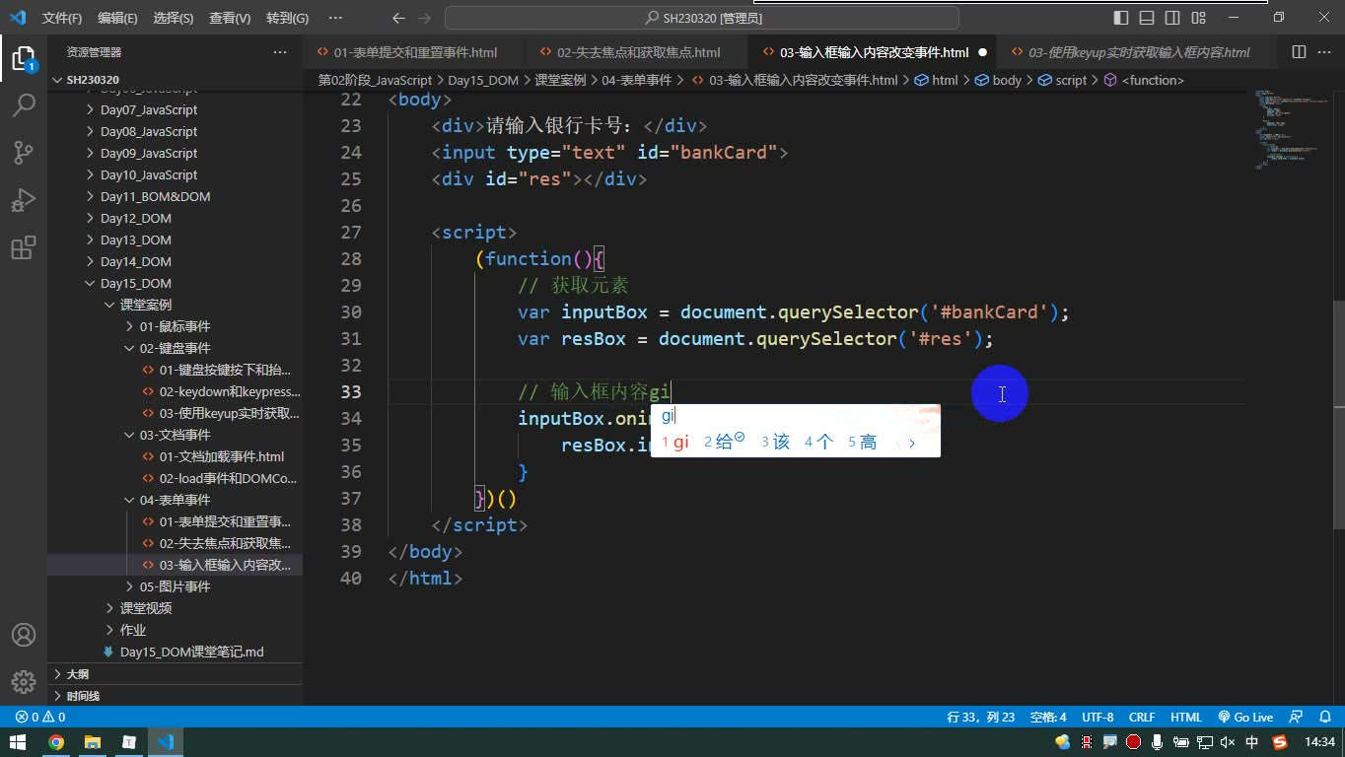Open the Extensions view
Screen dimensions: 1345x757
tap(24, 246)
